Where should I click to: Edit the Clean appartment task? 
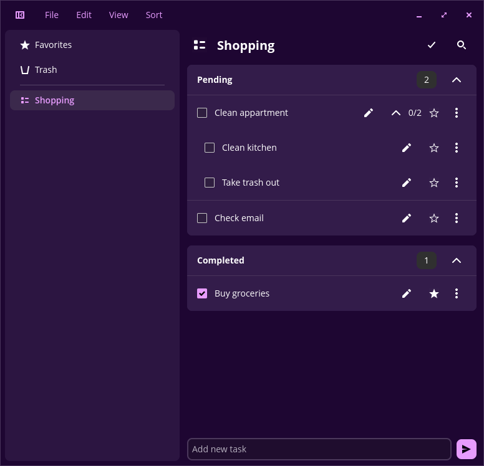pos(369,113)
